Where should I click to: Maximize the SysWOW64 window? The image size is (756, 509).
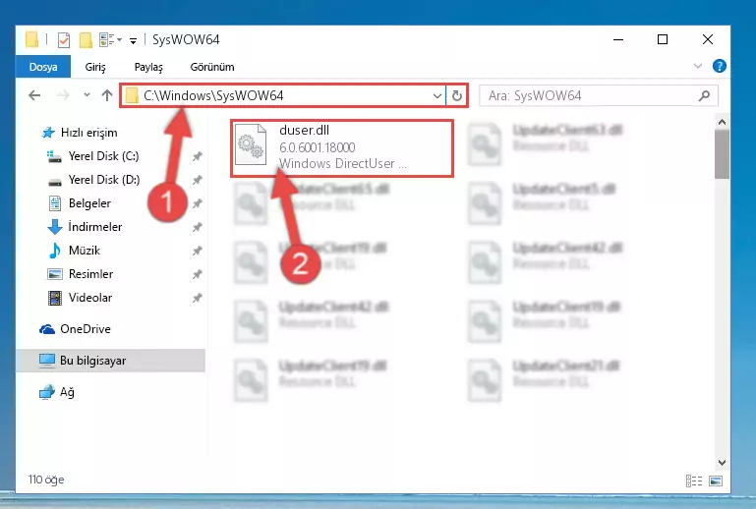click(x=663, y=39)
